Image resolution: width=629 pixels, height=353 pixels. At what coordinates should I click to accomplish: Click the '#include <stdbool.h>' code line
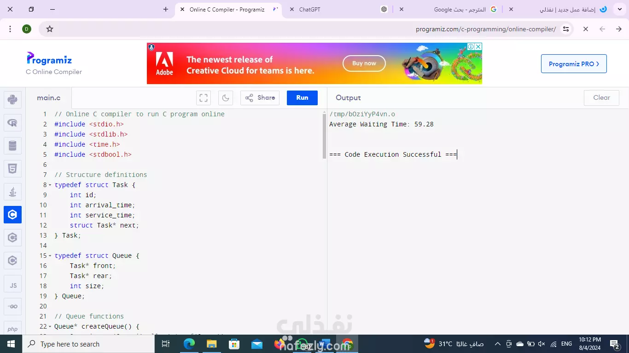(93, 154)
